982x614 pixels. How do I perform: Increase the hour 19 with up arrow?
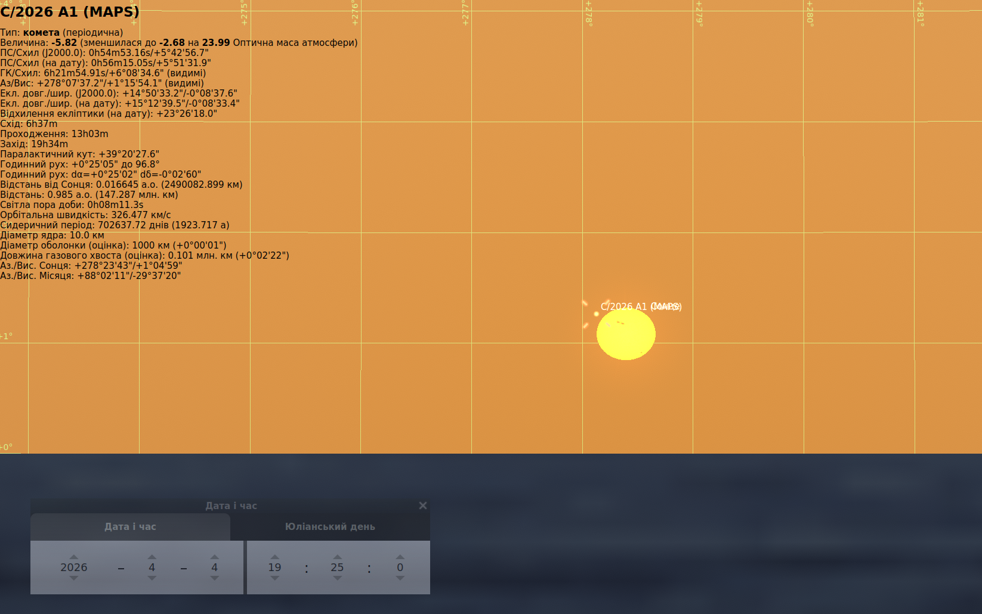pyautogui.click(x=275, y=557)
